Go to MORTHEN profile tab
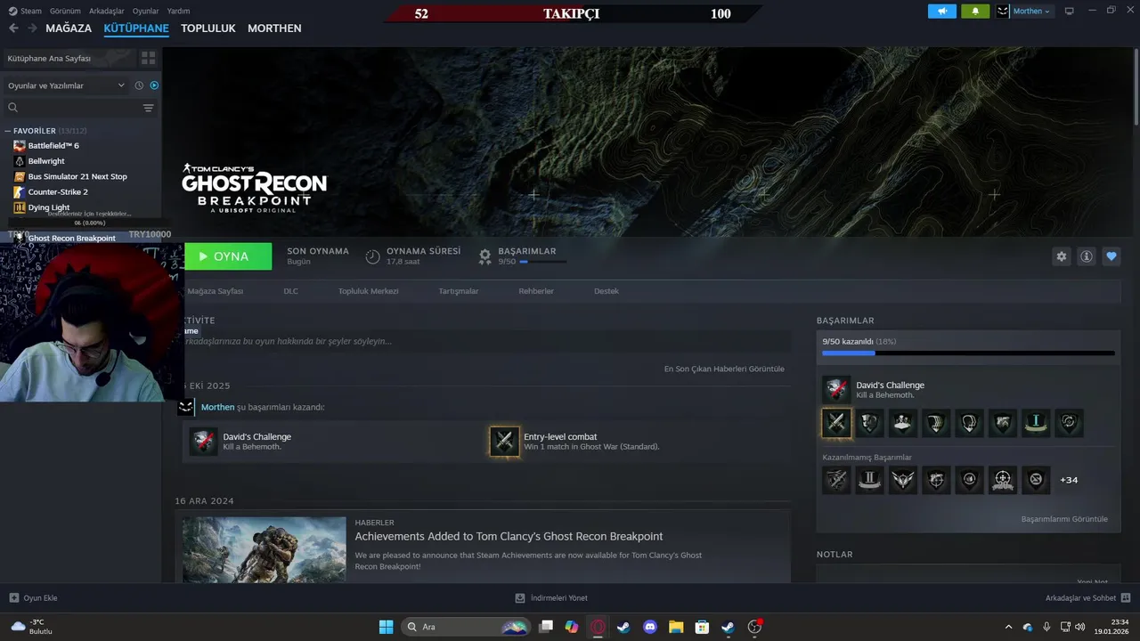This screenshot has height=641, width=1140. coord(274,28)
